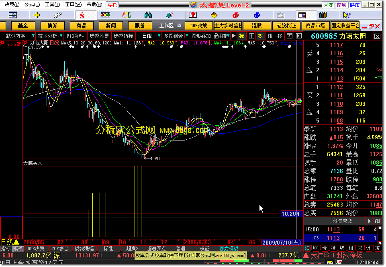Switch to the 超赢买点 template tab
Viewport: 386px width, 267px height.
156,249
